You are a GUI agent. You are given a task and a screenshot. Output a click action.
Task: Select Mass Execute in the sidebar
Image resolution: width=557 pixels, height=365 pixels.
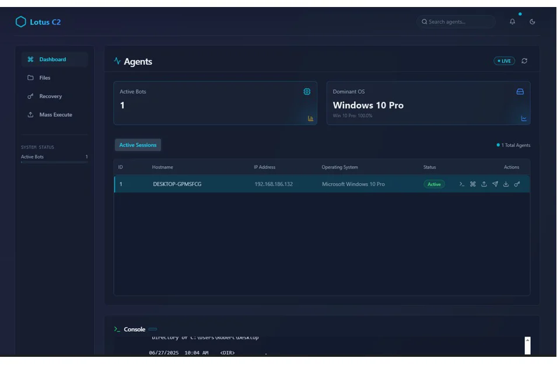tap(54, 115)
